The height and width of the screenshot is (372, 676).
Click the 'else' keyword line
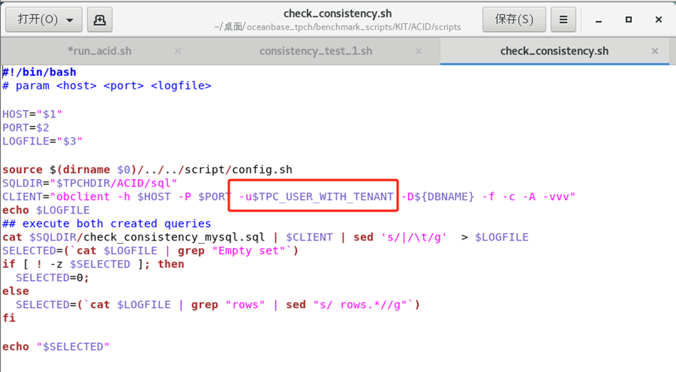point(15,291)
